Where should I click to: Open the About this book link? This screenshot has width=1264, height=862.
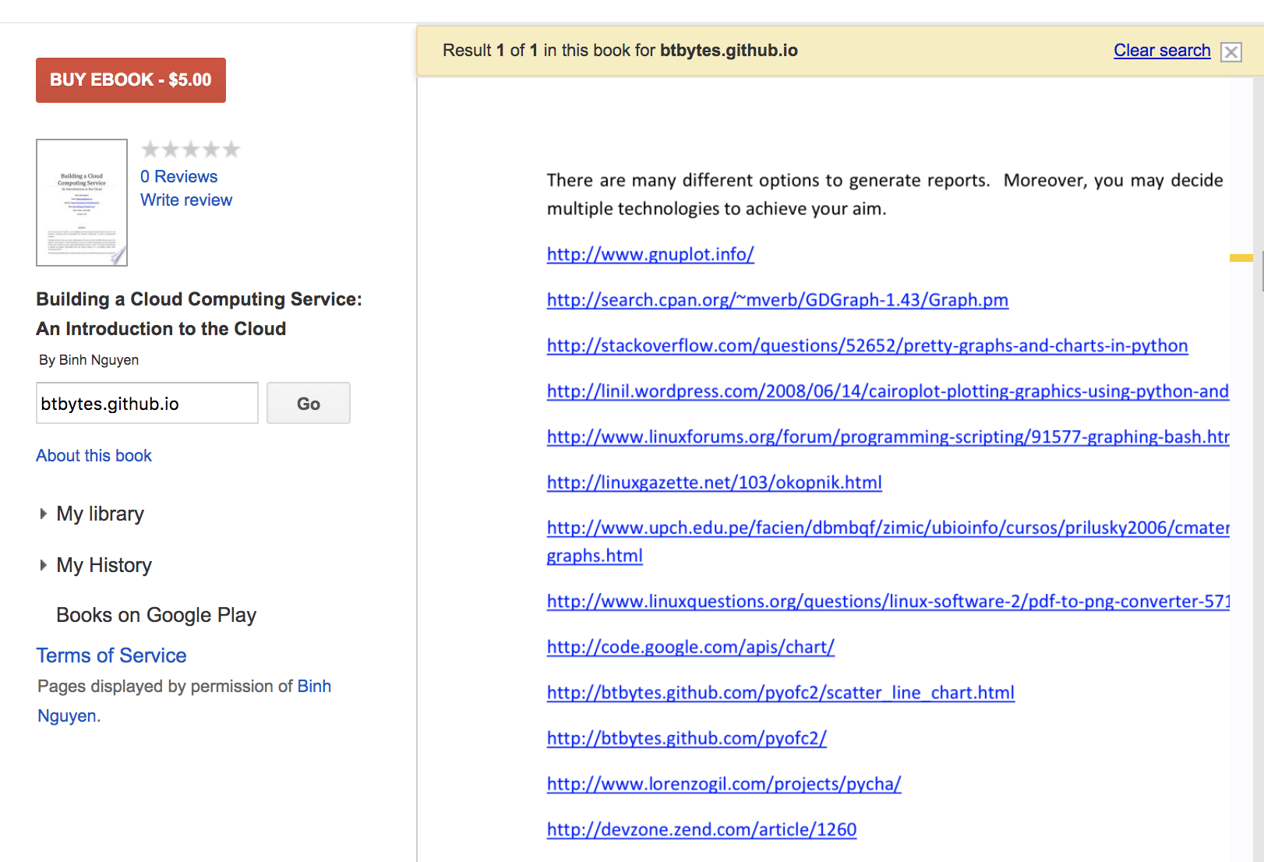pyautogui.click(x=94, y=456)
